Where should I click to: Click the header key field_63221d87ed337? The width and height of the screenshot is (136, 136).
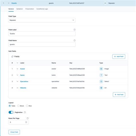(77, 3)
